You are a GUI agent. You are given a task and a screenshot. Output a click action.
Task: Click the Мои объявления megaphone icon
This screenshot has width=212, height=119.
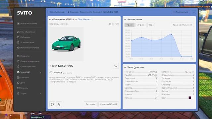(x=18, y=32)
